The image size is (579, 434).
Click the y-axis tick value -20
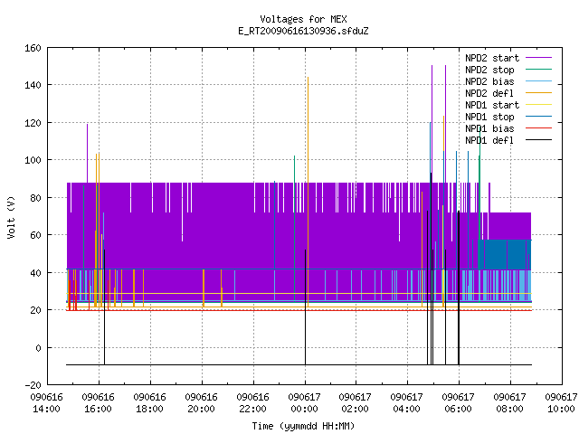coord(33,385)
